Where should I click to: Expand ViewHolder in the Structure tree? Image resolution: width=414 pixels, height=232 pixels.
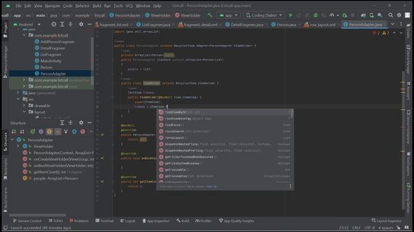18,146
